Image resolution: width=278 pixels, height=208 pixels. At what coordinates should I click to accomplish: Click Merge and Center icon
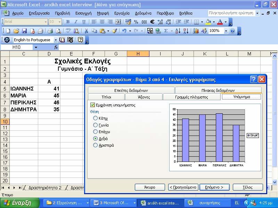pyautogui.click(x=118, y=22)
